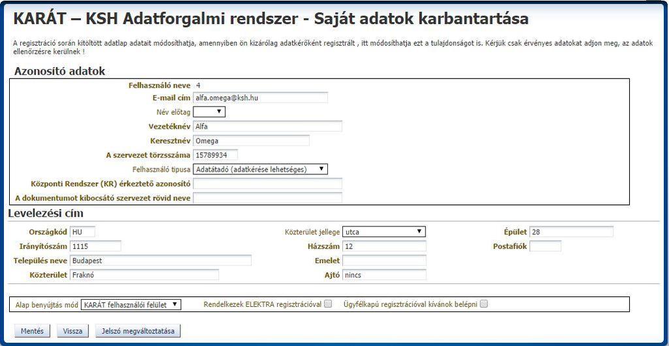Click the Vissza button
The height and width of the screenshot is (346, 669).
coord(73,331)
